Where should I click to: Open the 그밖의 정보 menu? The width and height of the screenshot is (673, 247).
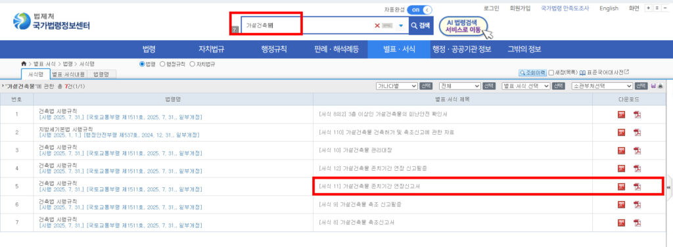[x=524, y=49]
